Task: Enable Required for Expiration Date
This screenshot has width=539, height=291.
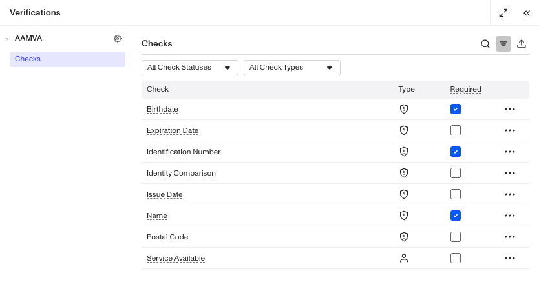Action: pyautogui.click(x=456, y=130)
